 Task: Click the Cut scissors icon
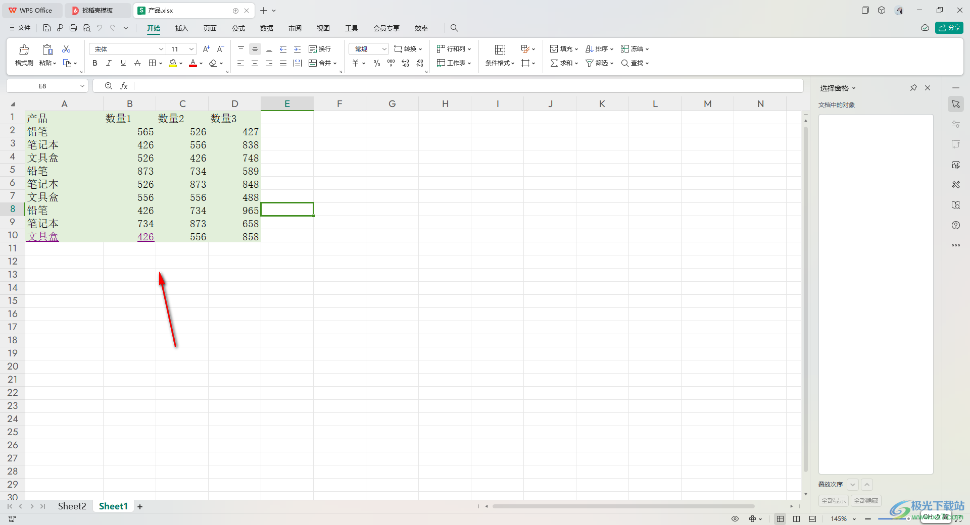[66, 49]
